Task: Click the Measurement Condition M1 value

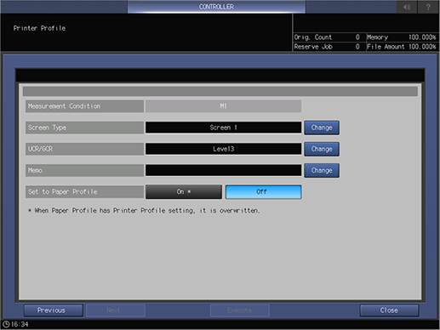Action: pyautogui.click(x=224, y=106)
